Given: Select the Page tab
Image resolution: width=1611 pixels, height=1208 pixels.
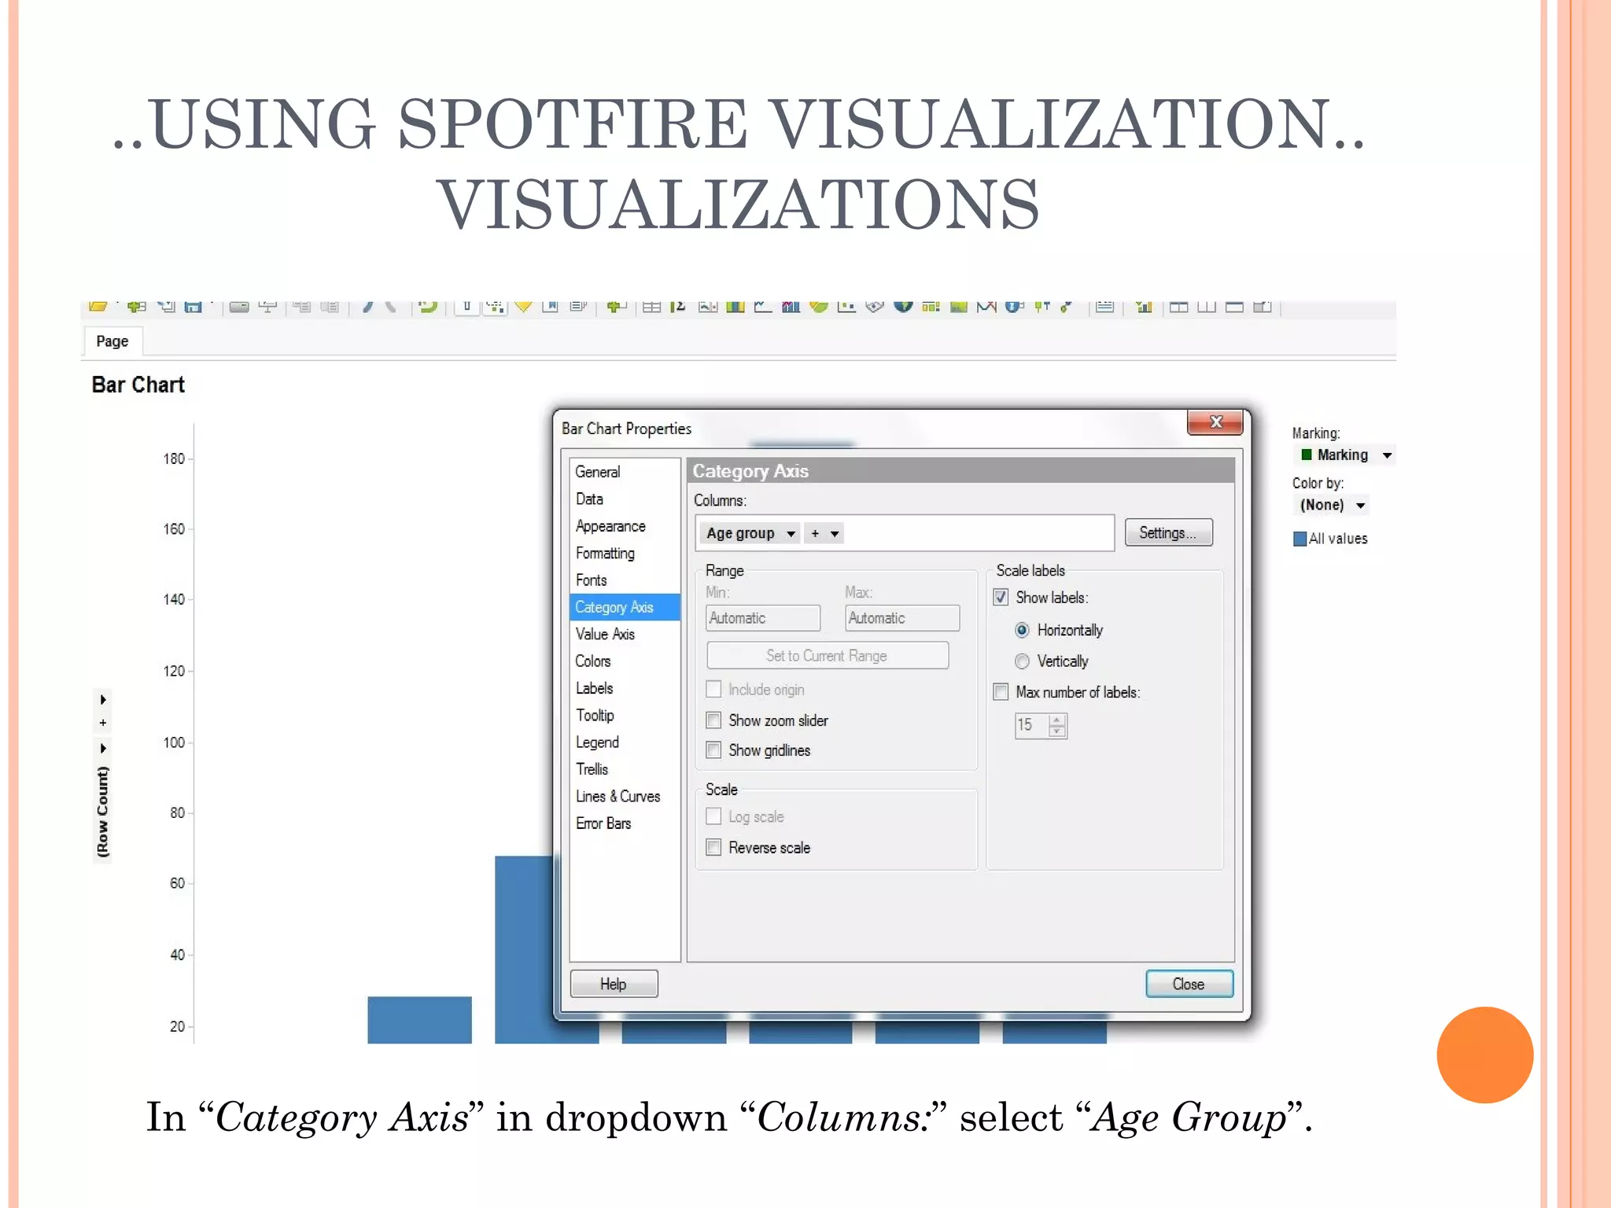Looking at the screenshot, I should click(112, 341).
